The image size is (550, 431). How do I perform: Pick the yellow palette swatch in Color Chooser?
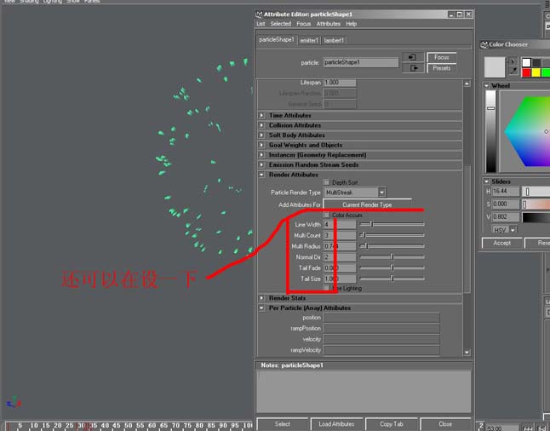(536, 72)
